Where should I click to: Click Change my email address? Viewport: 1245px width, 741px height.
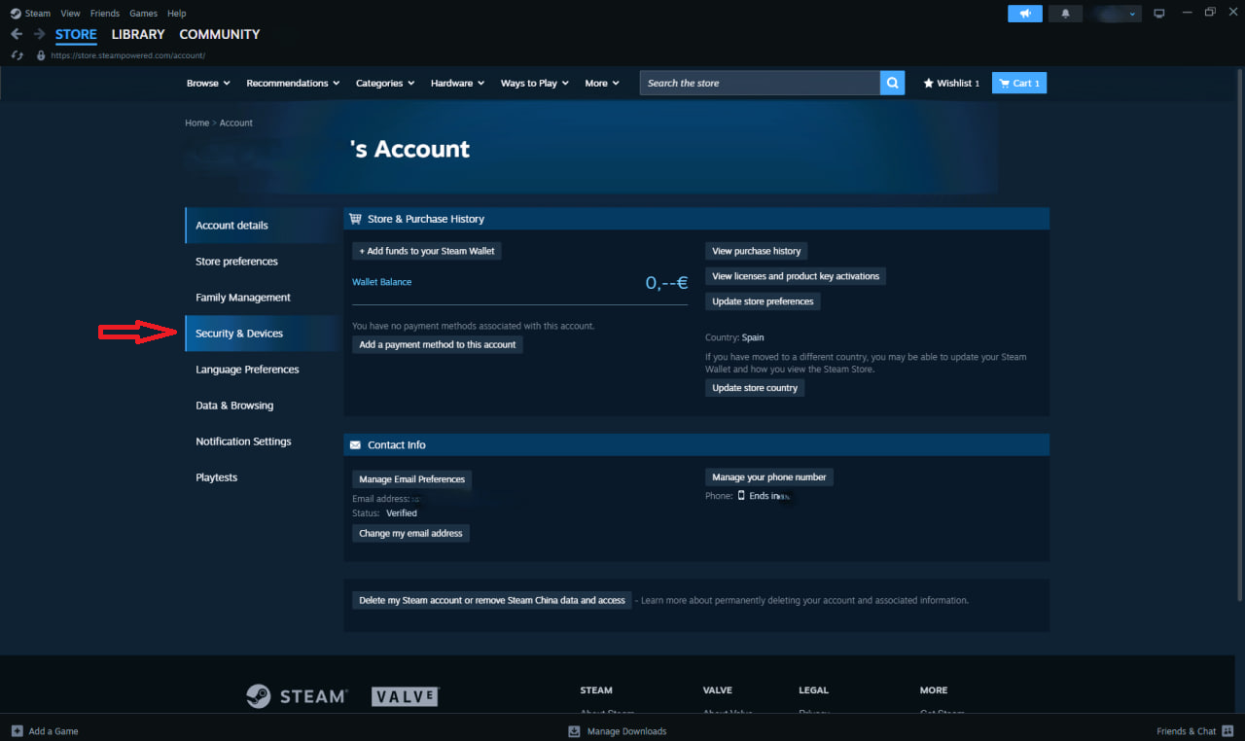tap(410, 533)
